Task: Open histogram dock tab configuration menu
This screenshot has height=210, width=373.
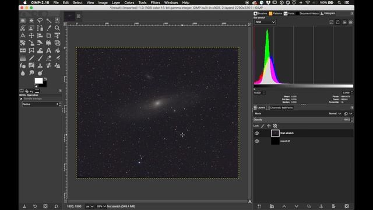Action: pyautogui.click(x=352, y=13)
